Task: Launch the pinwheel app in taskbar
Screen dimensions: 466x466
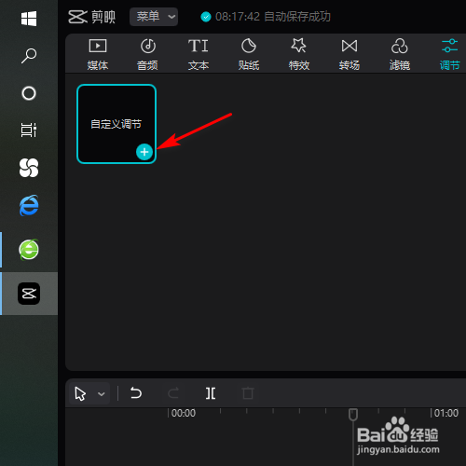Action: [x=29, y=168]
